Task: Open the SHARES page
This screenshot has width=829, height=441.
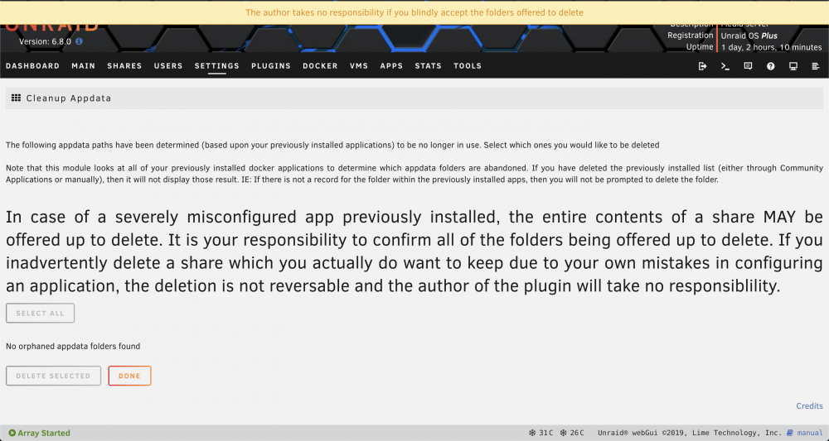Action: pos(125,66)
